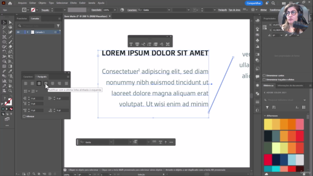Click the Camada 1 target circle
The height and width of the screenshot is (176, 313).
tap(55, 32)
